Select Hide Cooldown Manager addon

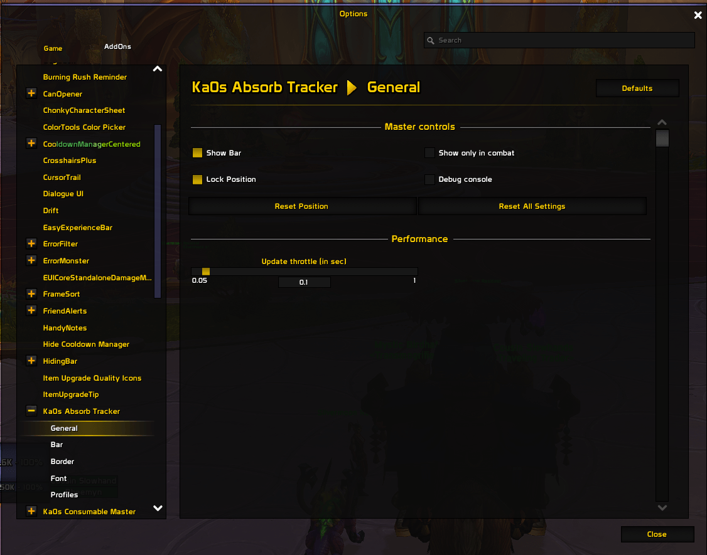(x=86, y=344)
